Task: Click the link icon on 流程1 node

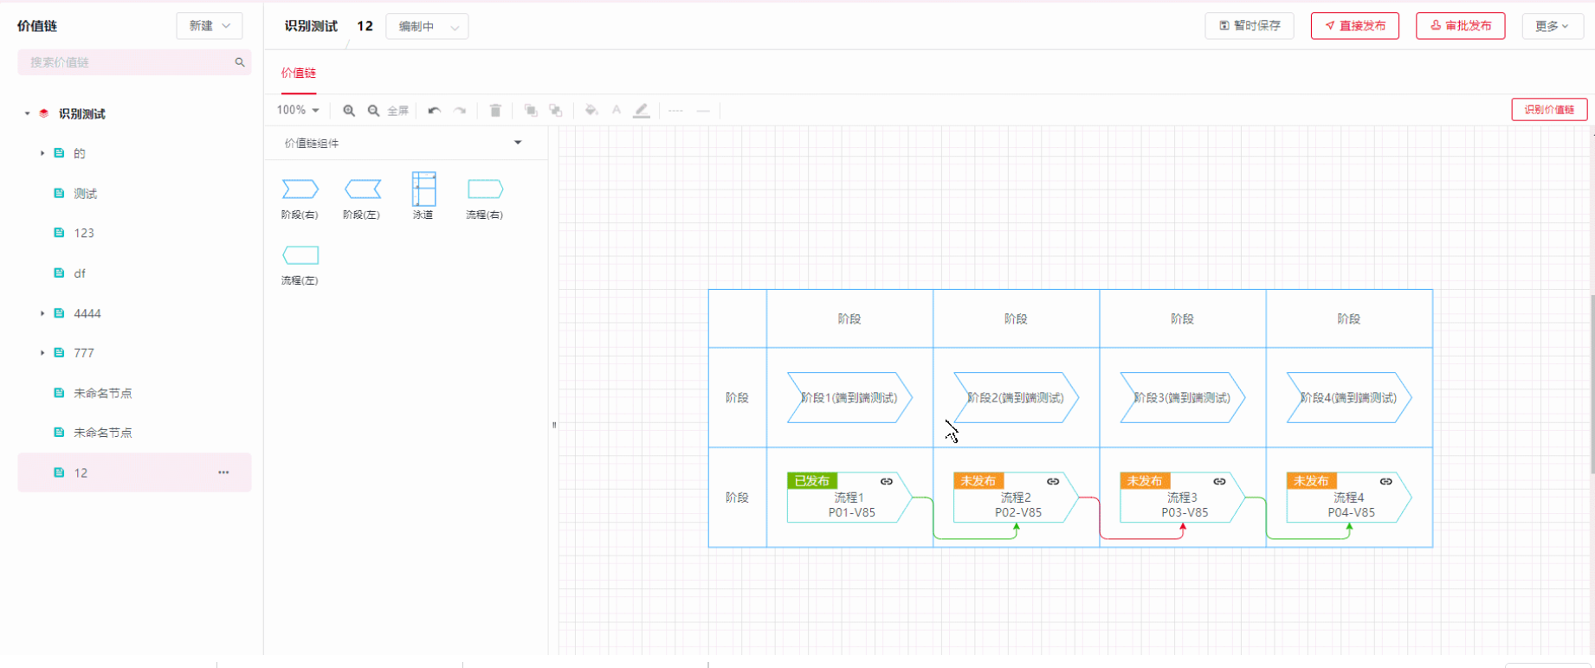Action: tap(887, 482)
